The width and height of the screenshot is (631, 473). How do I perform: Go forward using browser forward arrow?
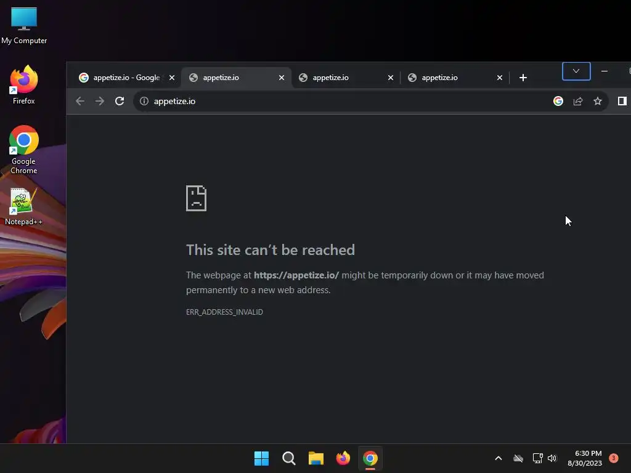tap(99, 101)
